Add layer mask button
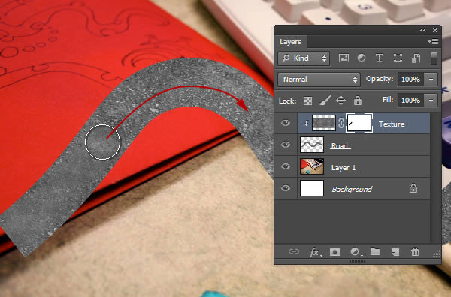The image size is (451, 297). pos(334,252)
